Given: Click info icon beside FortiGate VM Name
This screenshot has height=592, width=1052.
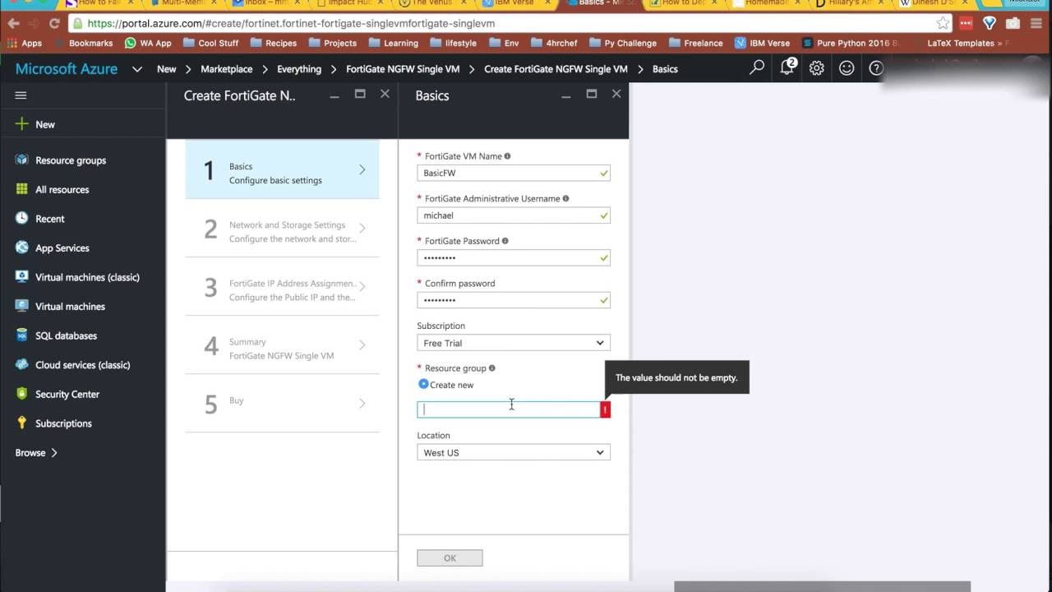Looking at the screenshot, I should [507, 156].
